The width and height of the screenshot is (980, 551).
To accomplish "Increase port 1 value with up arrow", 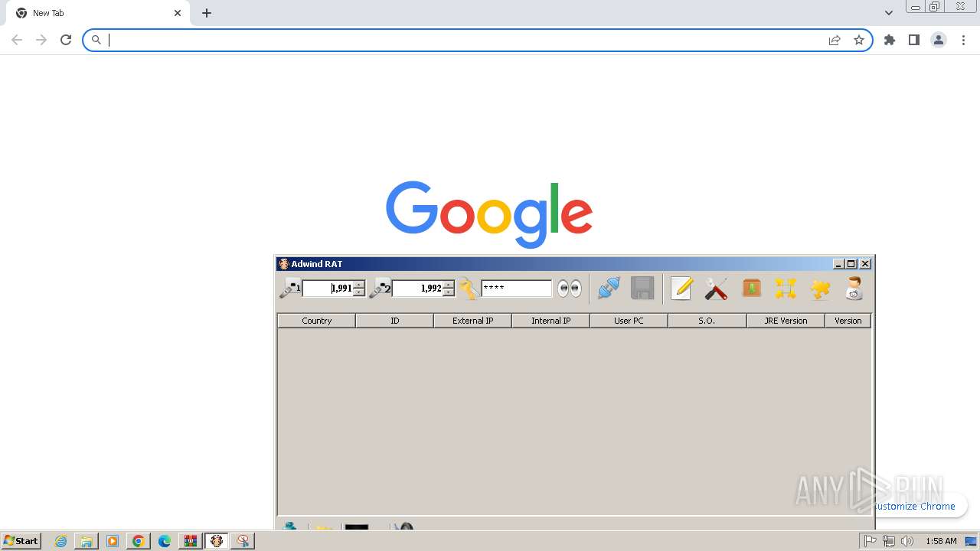I will (x=359, y=285).
